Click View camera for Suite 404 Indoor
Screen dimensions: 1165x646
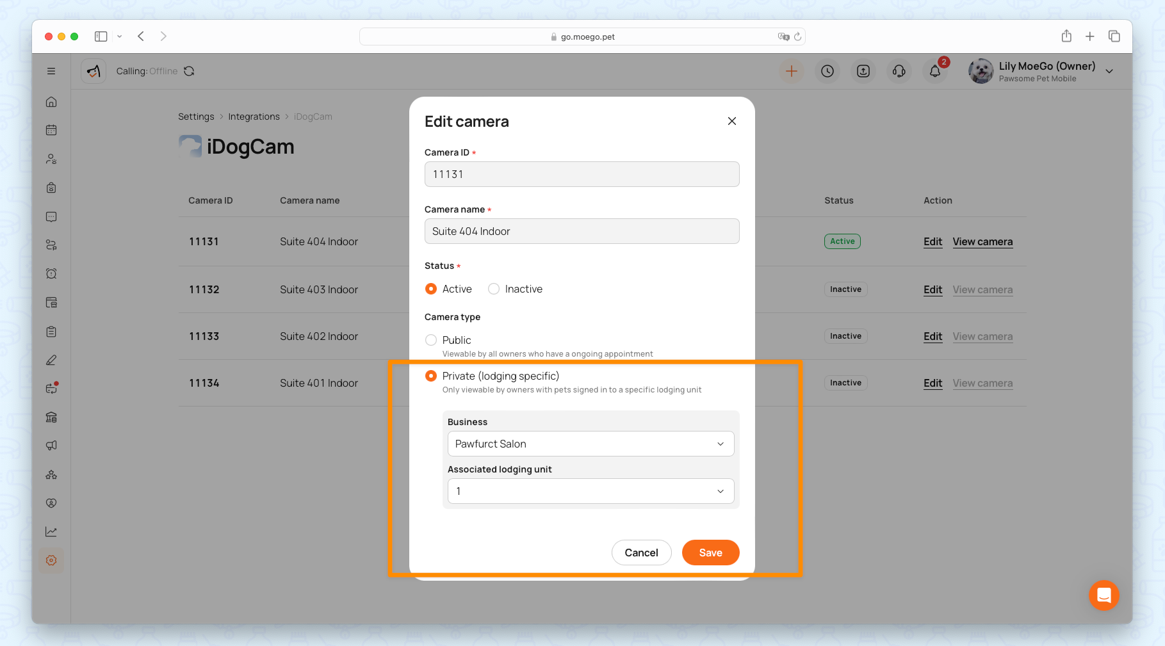[x=982, y=241]
